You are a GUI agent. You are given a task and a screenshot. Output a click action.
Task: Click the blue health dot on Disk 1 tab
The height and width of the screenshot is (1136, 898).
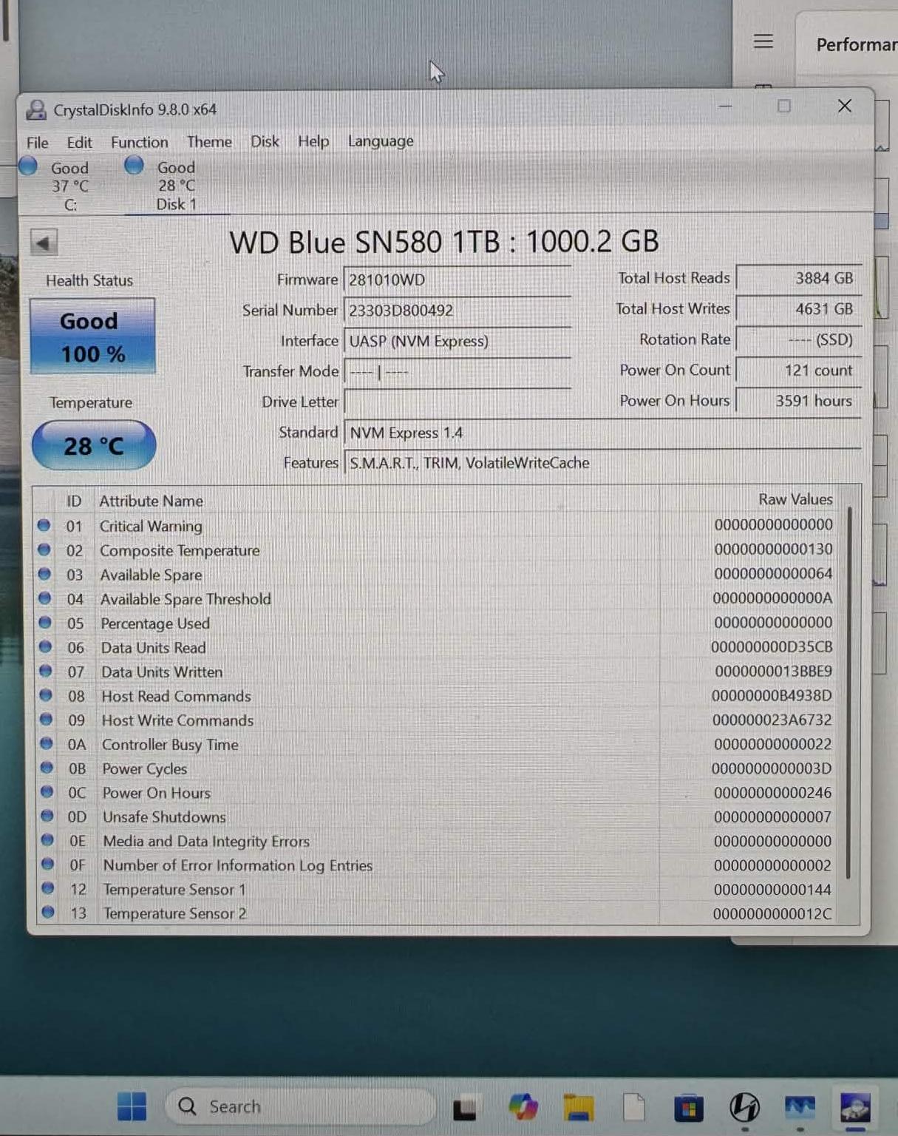tap(134, 165)
